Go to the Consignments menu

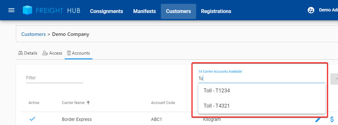pos(107,11)
